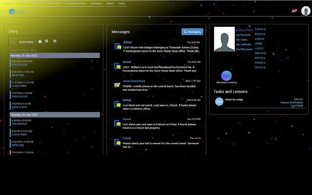
Task: Open the Calendars menu
Action: [96, 3]
